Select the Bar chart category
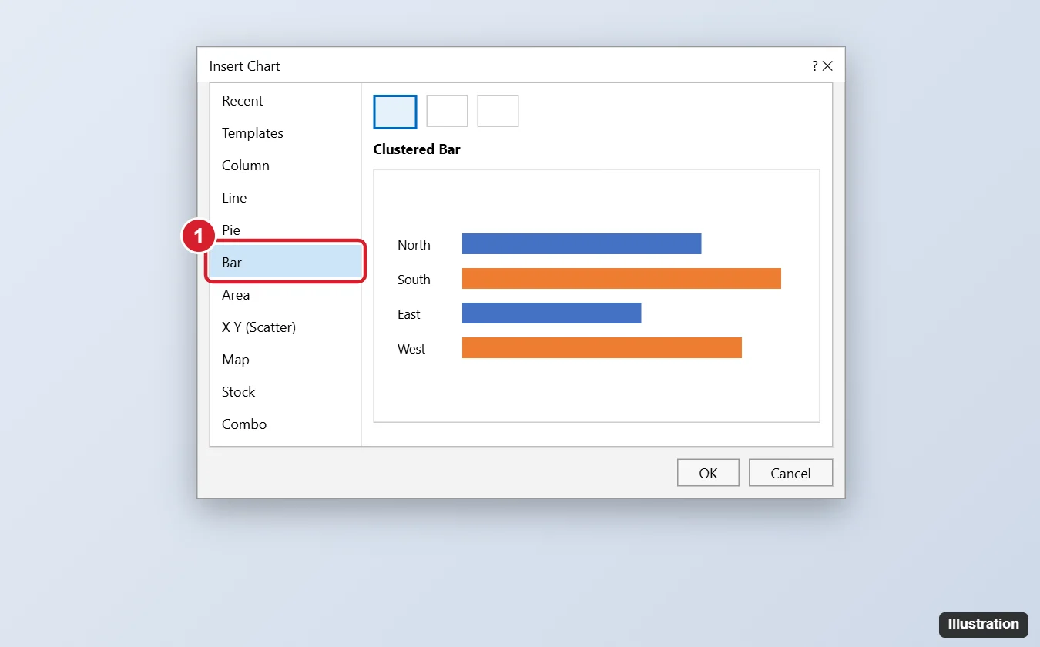1040x647 pixels. click(x=285, y=263)
